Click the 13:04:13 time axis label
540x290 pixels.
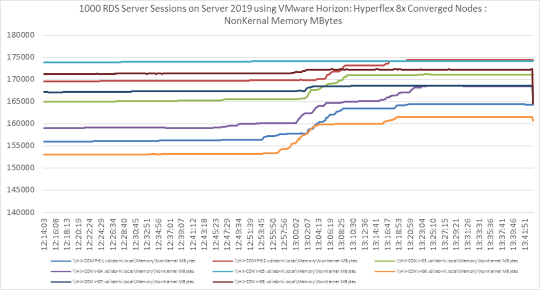318,234
